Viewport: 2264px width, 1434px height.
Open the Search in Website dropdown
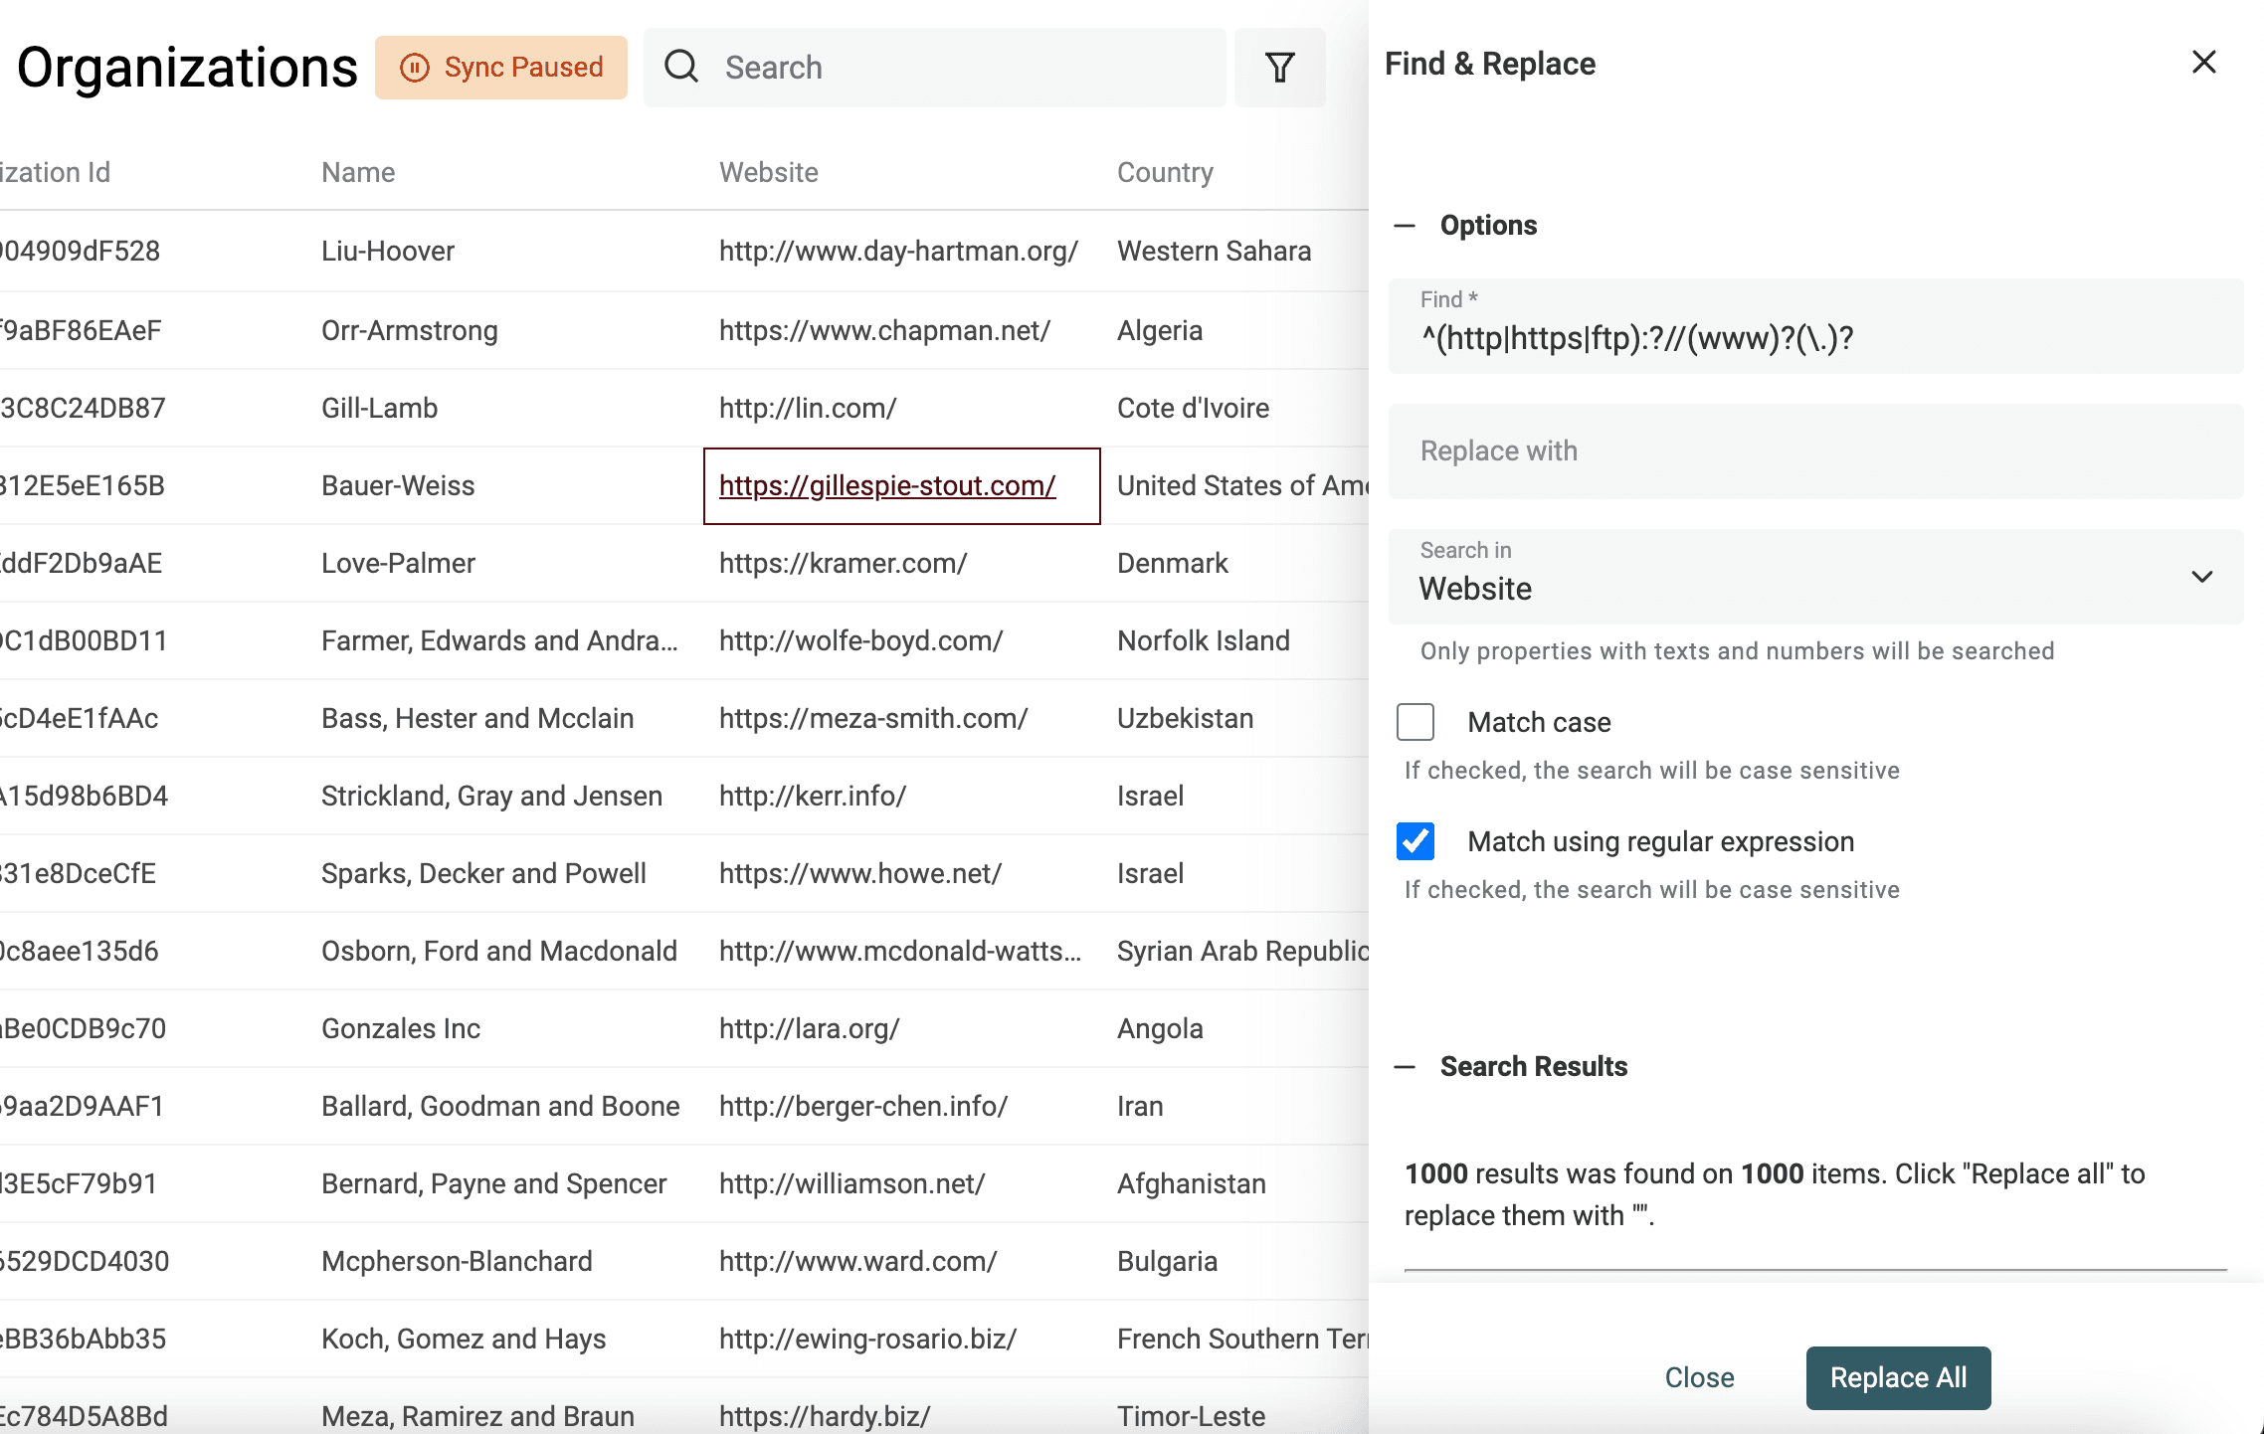click(1815, 577)
